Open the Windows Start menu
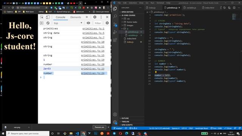The height and width of the screenshot is (136, 242). [3, 133]
